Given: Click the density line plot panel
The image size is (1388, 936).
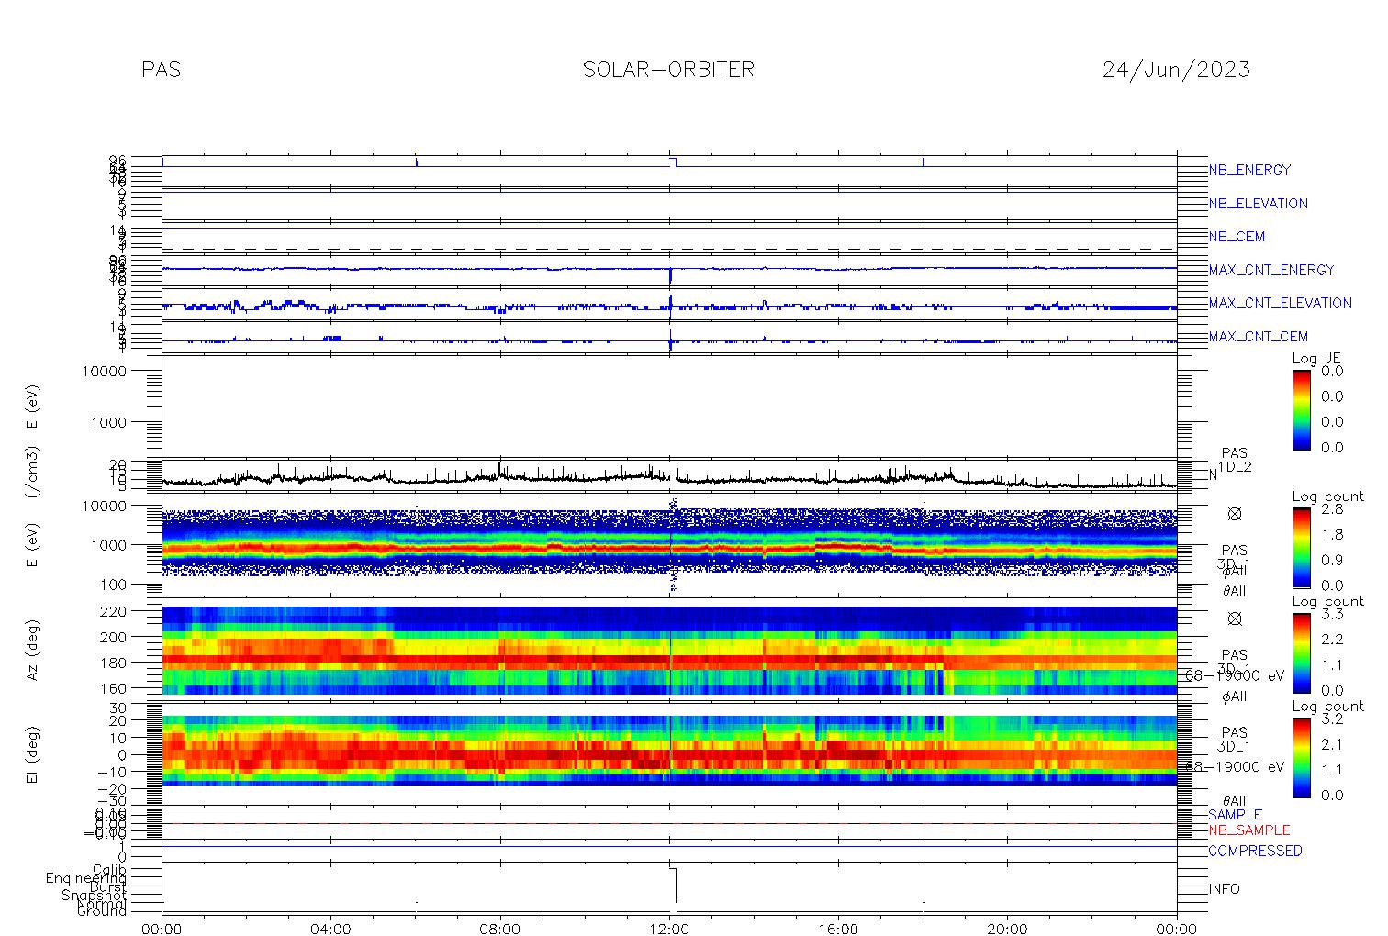Looking at the screenshot, I should pyautogui.click(x=669, y=475).
